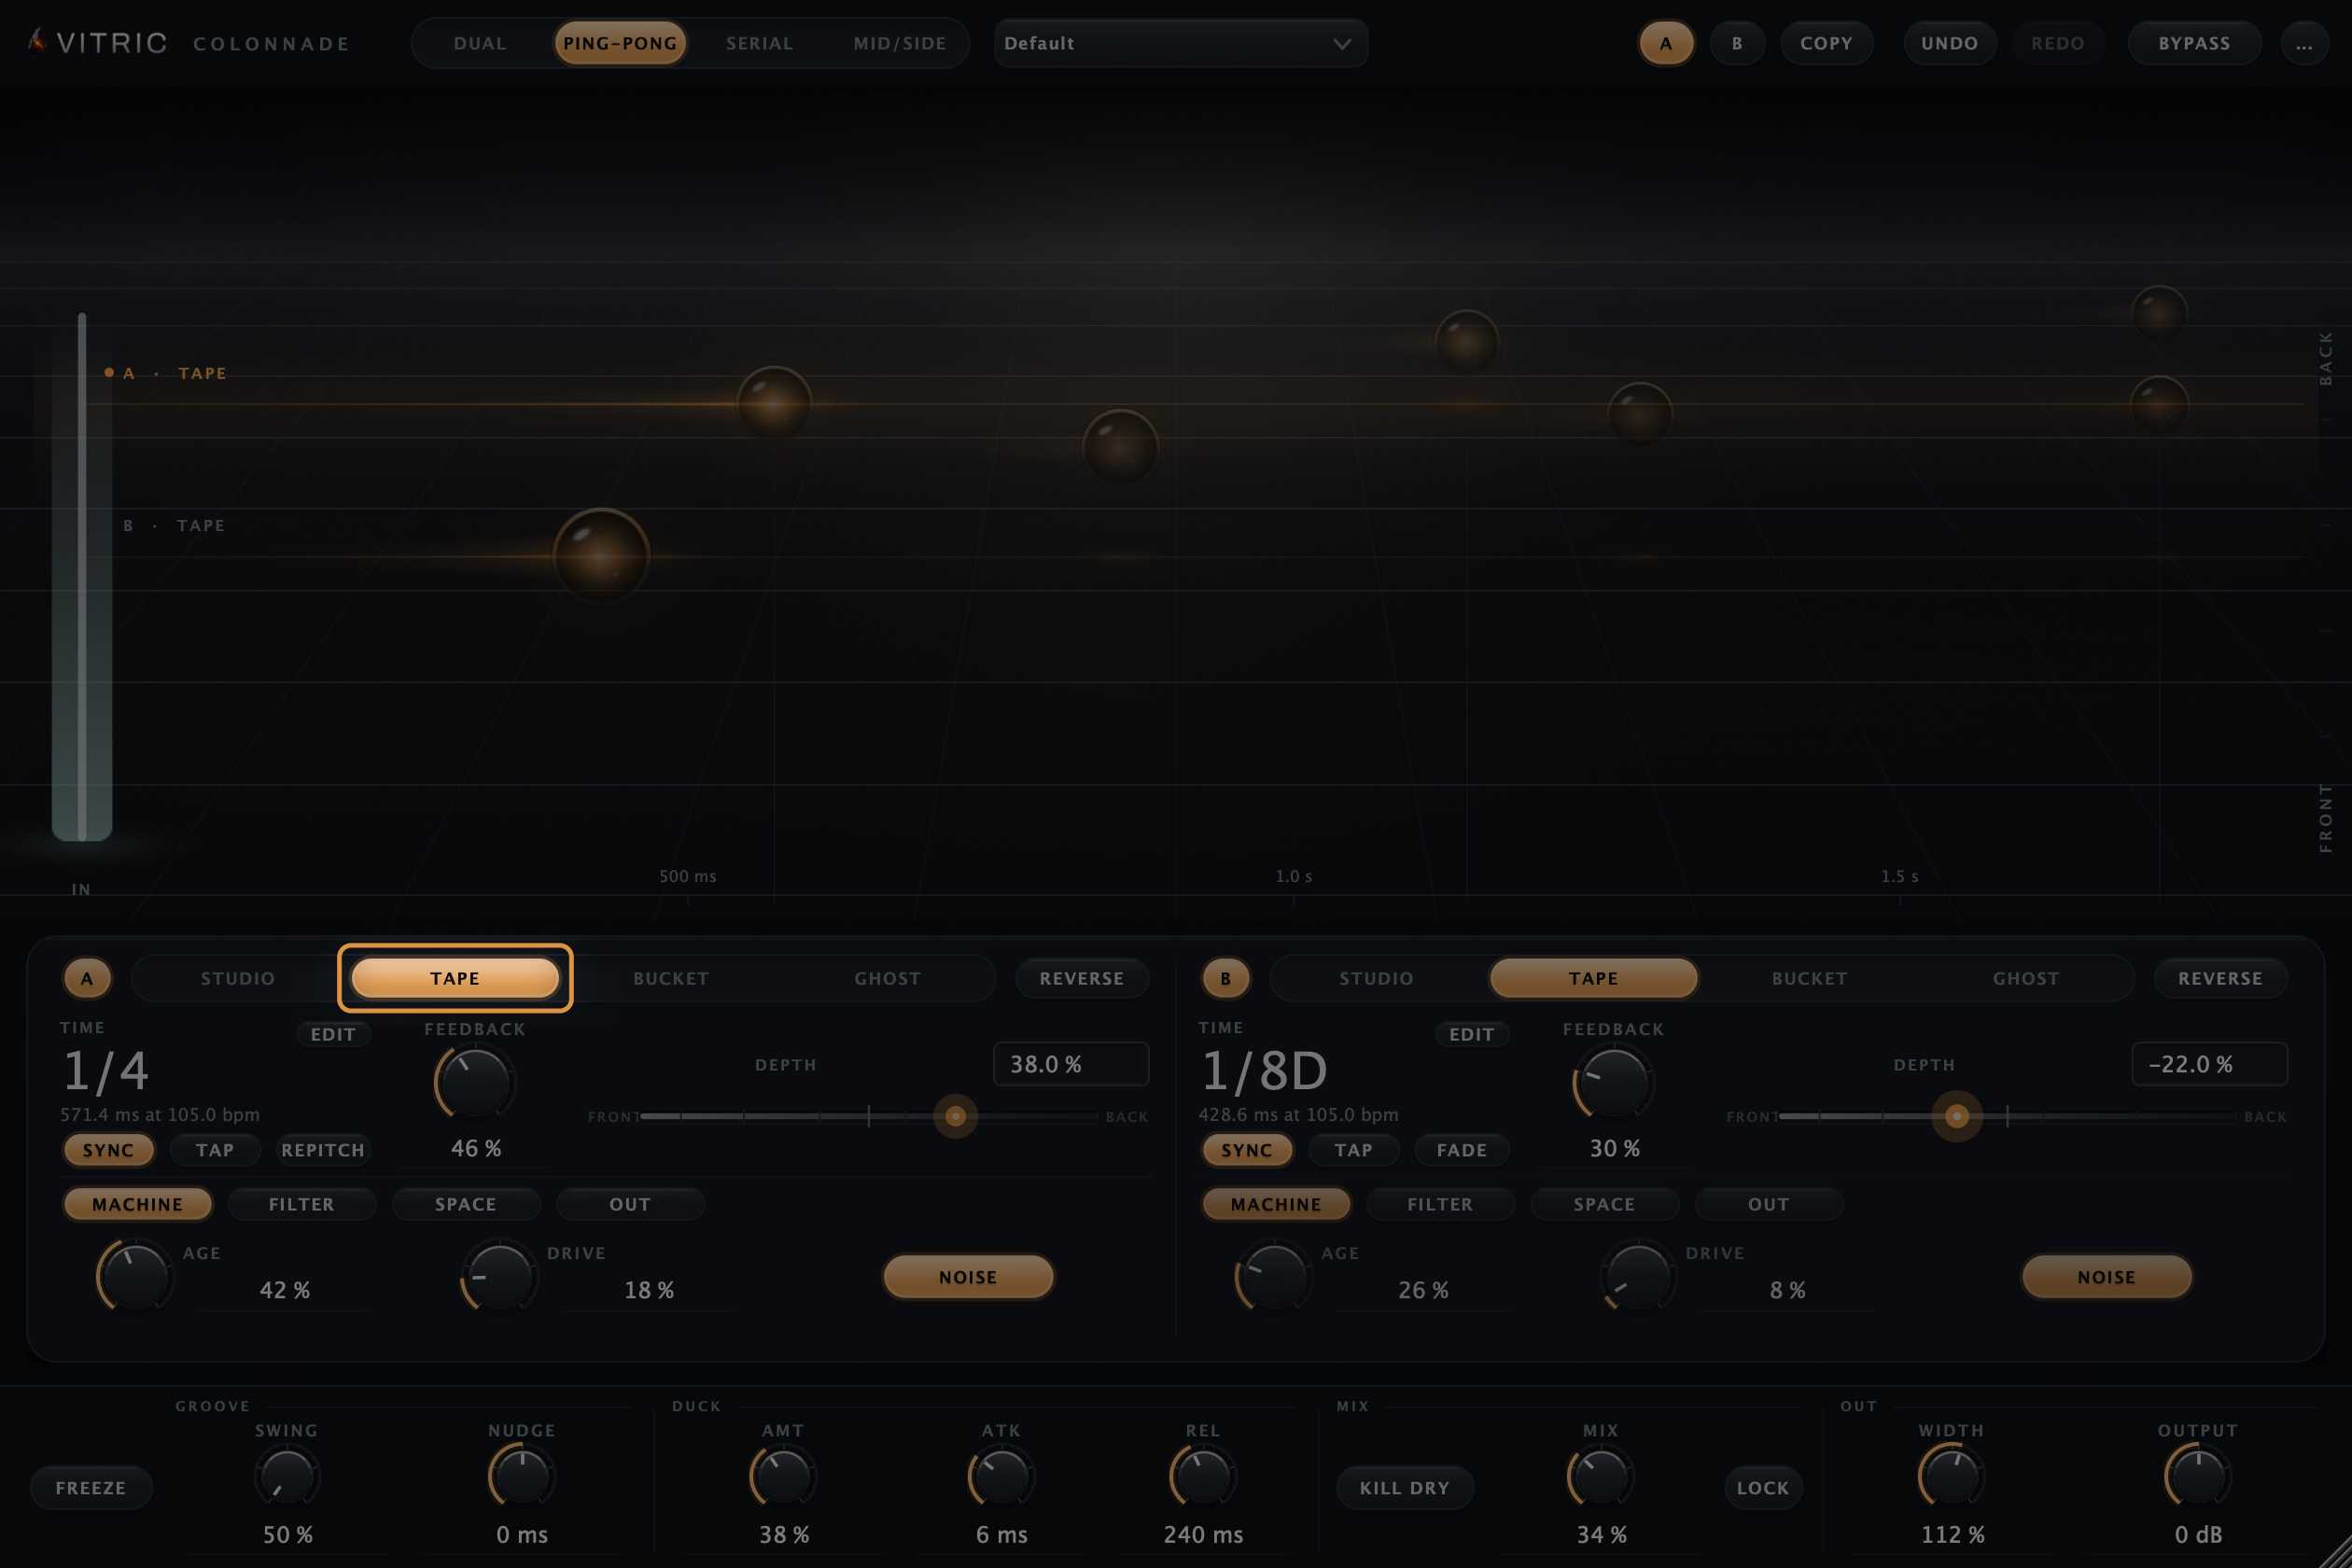Click the Freeze button
Viewport: 2352px width, 1568px height.
click(x=91, y=1488)
